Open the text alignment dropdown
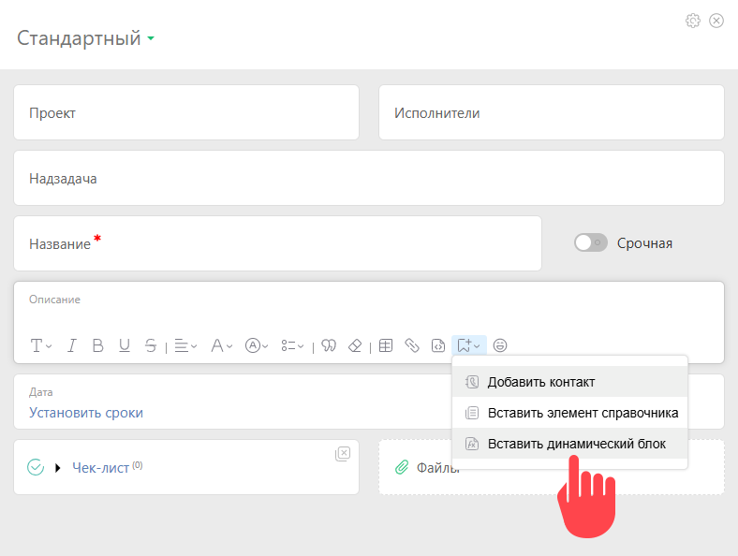 pos(185,345)
